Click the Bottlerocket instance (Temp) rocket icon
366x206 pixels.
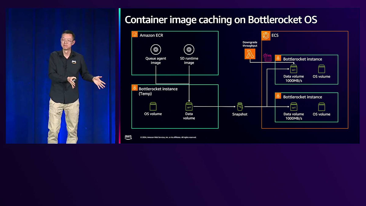pos(135,88)
